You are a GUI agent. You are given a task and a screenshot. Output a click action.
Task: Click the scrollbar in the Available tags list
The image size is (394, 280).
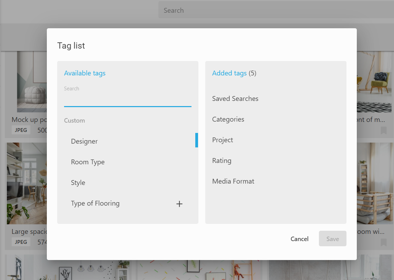pyautogui.click(x=197, y=140)
